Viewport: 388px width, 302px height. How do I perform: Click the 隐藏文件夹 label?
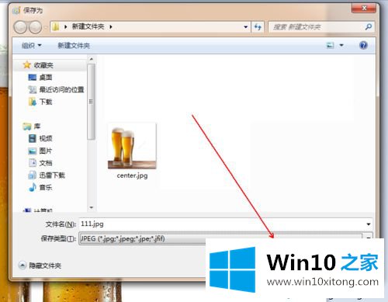[45, 266]
